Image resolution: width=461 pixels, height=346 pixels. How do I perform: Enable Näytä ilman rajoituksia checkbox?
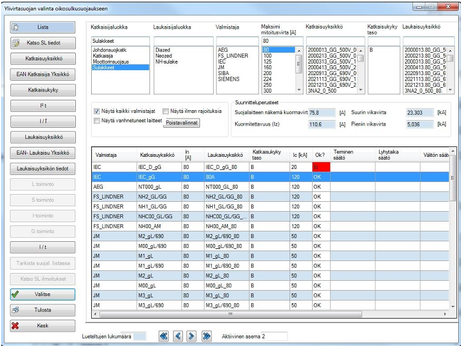pos(166,111)
